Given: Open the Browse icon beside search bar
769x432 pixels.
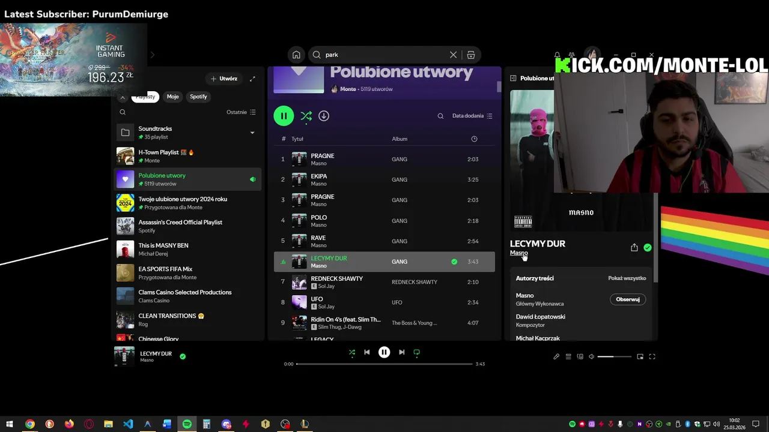Looking at the screenshot, I should pyautogui.click(x=471, y=55).
